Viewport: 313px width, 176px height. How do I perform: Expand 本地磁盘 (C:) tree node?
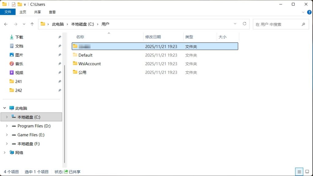point(7,117)
